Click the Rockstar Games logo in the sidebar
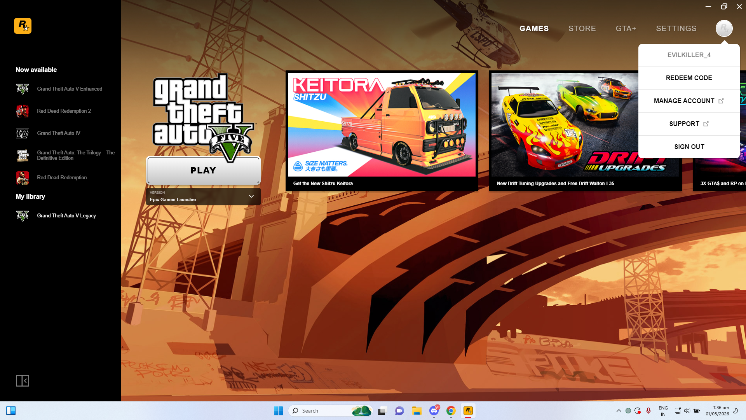Viewport: 746px width, 420px height. [x=23, y=26]
